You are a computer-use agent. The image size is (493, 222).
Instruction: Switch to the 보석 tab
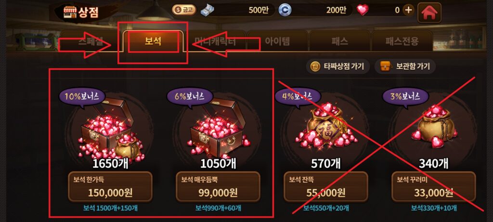153,41
